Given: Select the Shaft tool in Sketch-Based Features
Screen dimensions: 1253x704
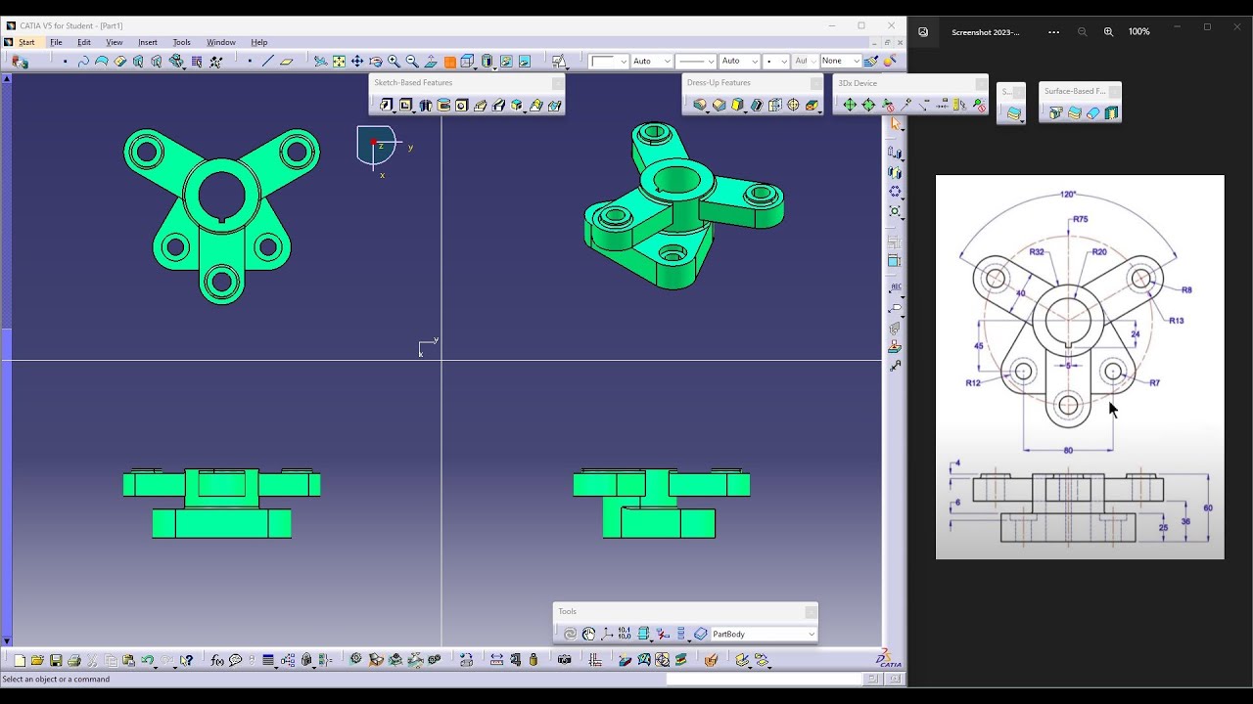Looking at the screenshot, I should (x=425, y=105).
